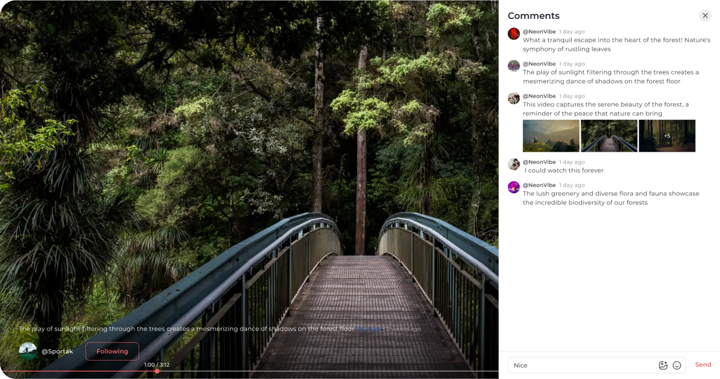Click the video progress bar handle
The image size is (720, 379).
pyautogui.click(x=157, y=371)
